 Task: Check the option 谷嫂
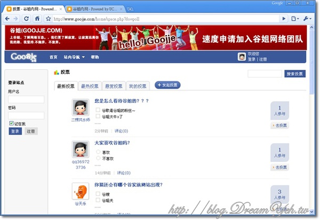[x=98, y=194]
